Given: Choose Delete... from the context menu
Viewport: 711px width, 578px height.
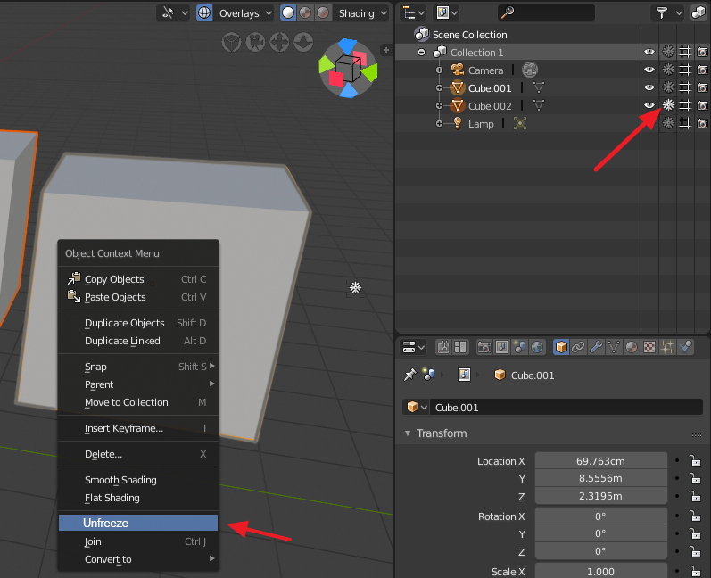Looking at the screenshot, I should pos(138,454).
